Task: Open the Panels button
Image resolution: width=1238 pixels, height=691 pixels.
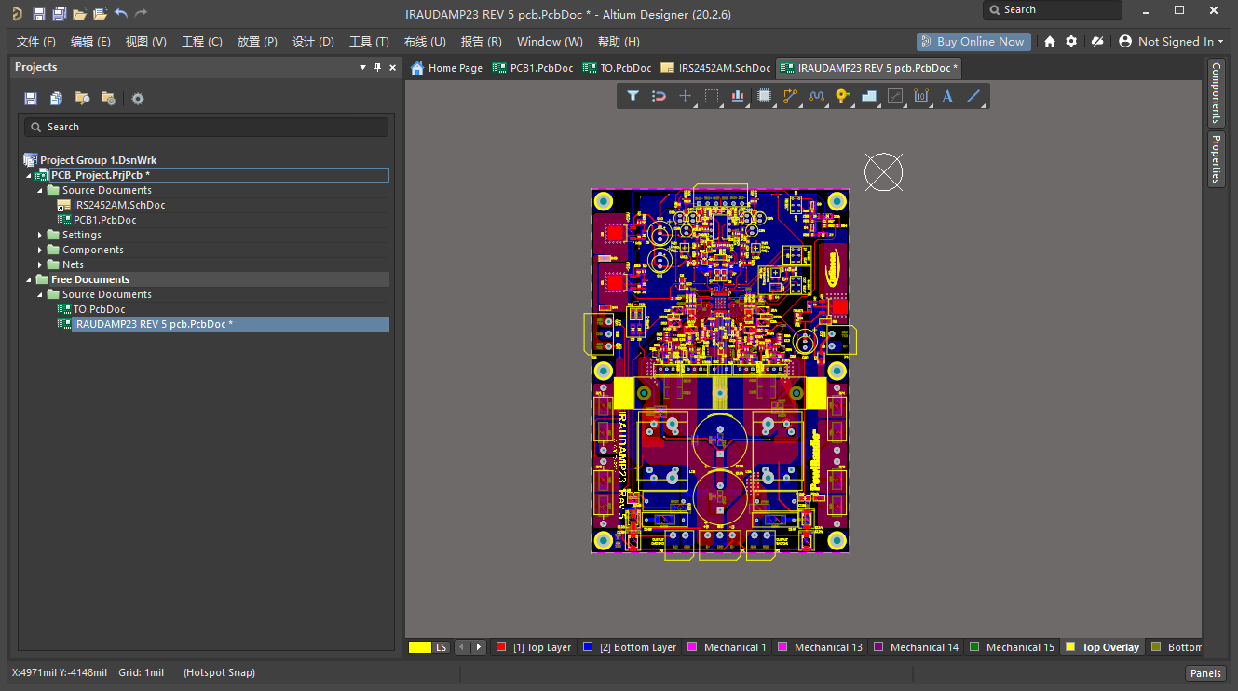Action: (1205, 673)
